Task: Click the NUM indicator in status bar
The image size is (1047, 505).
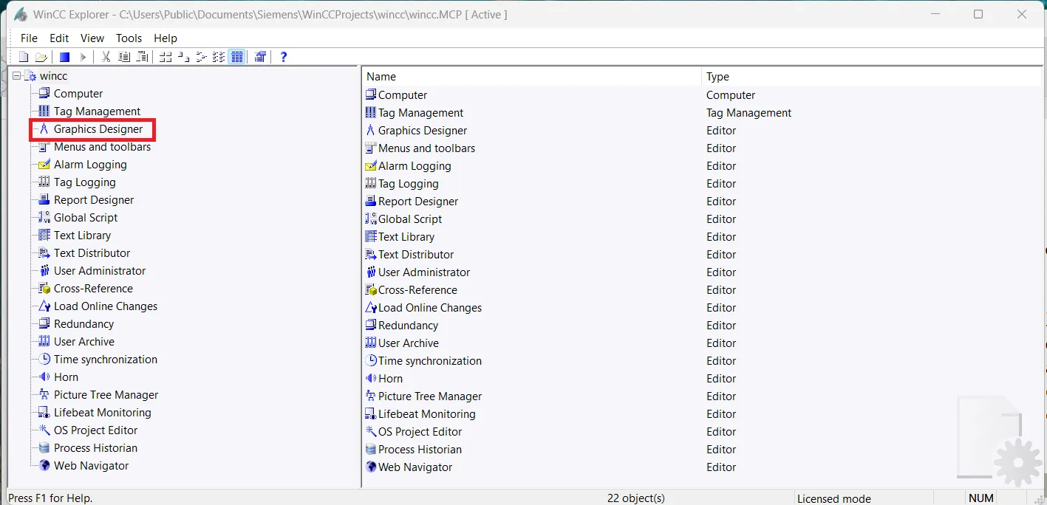Action: pos(981,498)
